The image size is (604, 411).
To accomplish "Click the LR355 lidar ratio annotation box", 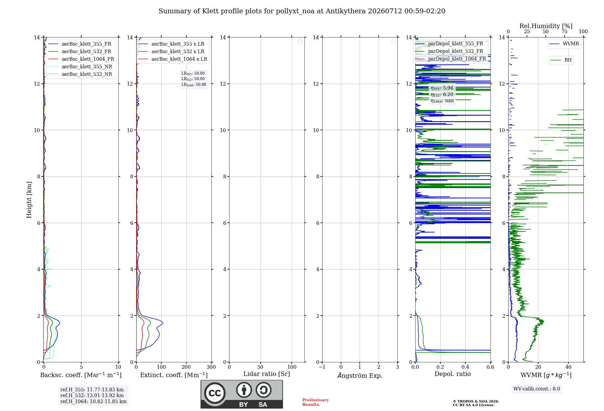I will (x=194, y=79).
